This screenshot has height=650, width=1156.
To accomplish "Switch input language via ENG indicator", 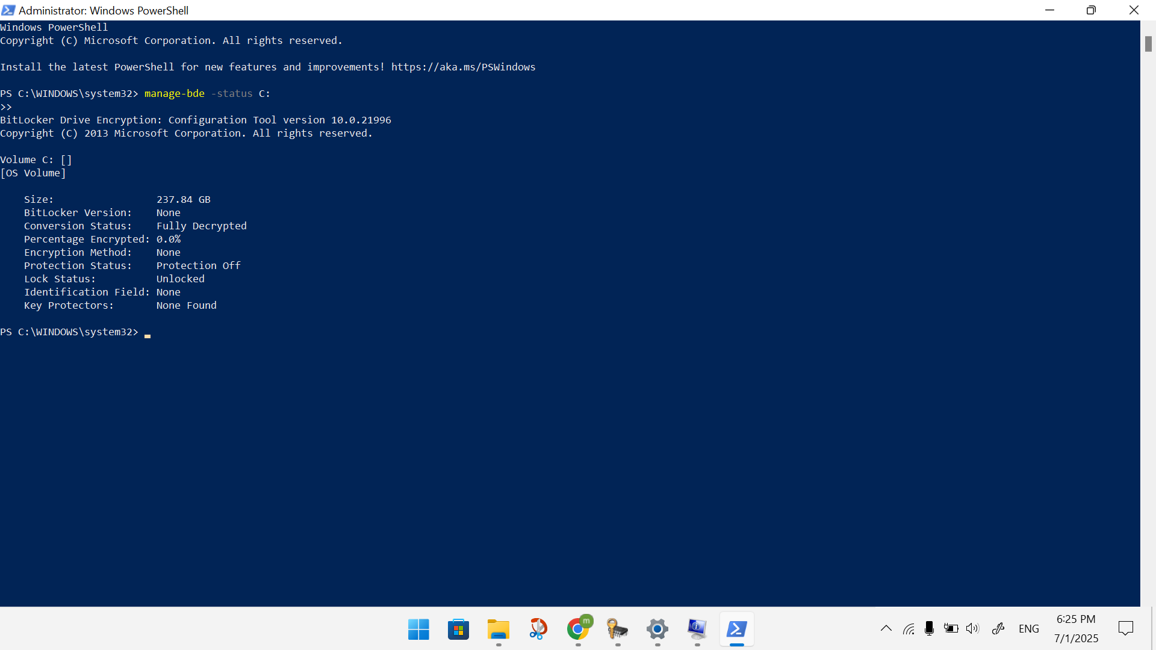I will [x=1028, y=629].
